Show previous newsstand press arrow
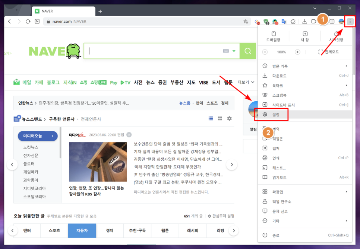Image resolution: width=360 pixels, height=249 pixels. (x=12, y=165)
